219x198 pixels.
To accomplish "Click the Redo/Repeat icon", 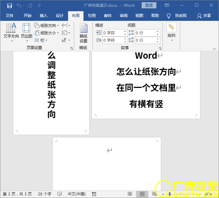I will [x=30, y=5].
